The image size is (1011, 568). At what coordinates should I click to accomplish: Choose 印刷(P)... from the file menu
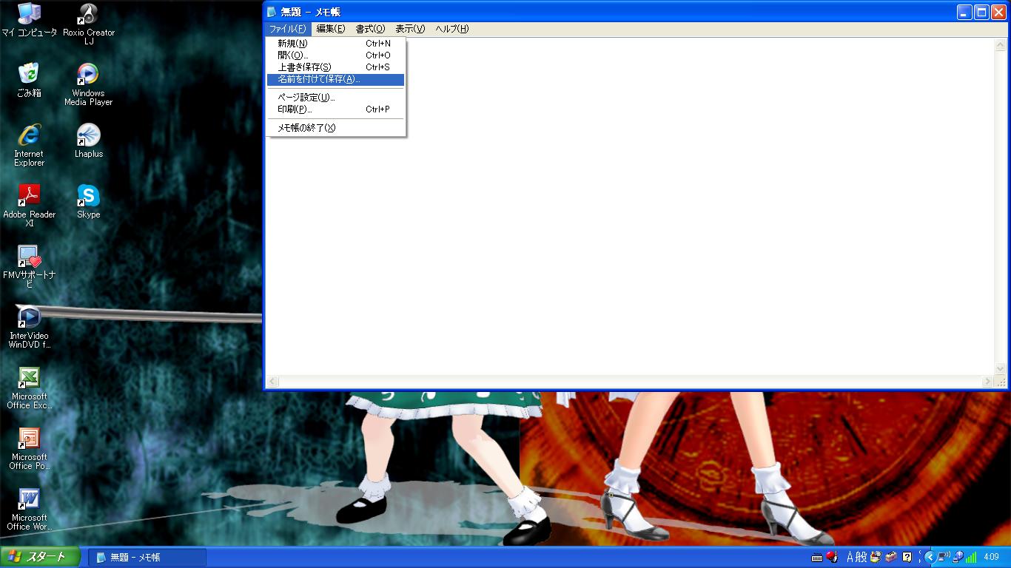pos(336,109)
